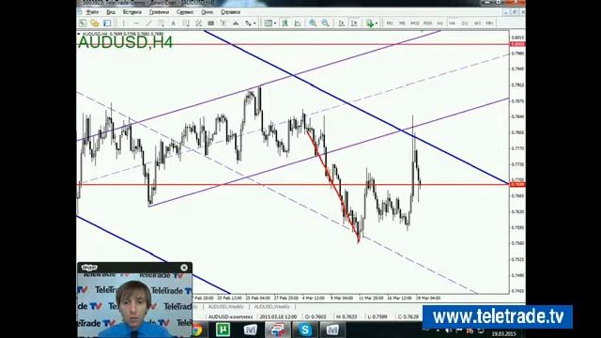Toggle the chart shift icon
Image resolution: width=601 pixels, height=338 pixels.
pyautogui.click(x=354, y=23)
